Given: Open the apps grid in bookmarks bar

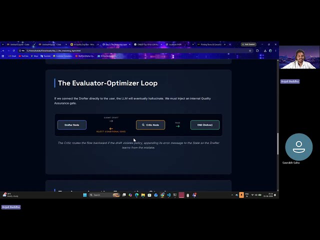Looking at the screenshot, I should [3, 56].
